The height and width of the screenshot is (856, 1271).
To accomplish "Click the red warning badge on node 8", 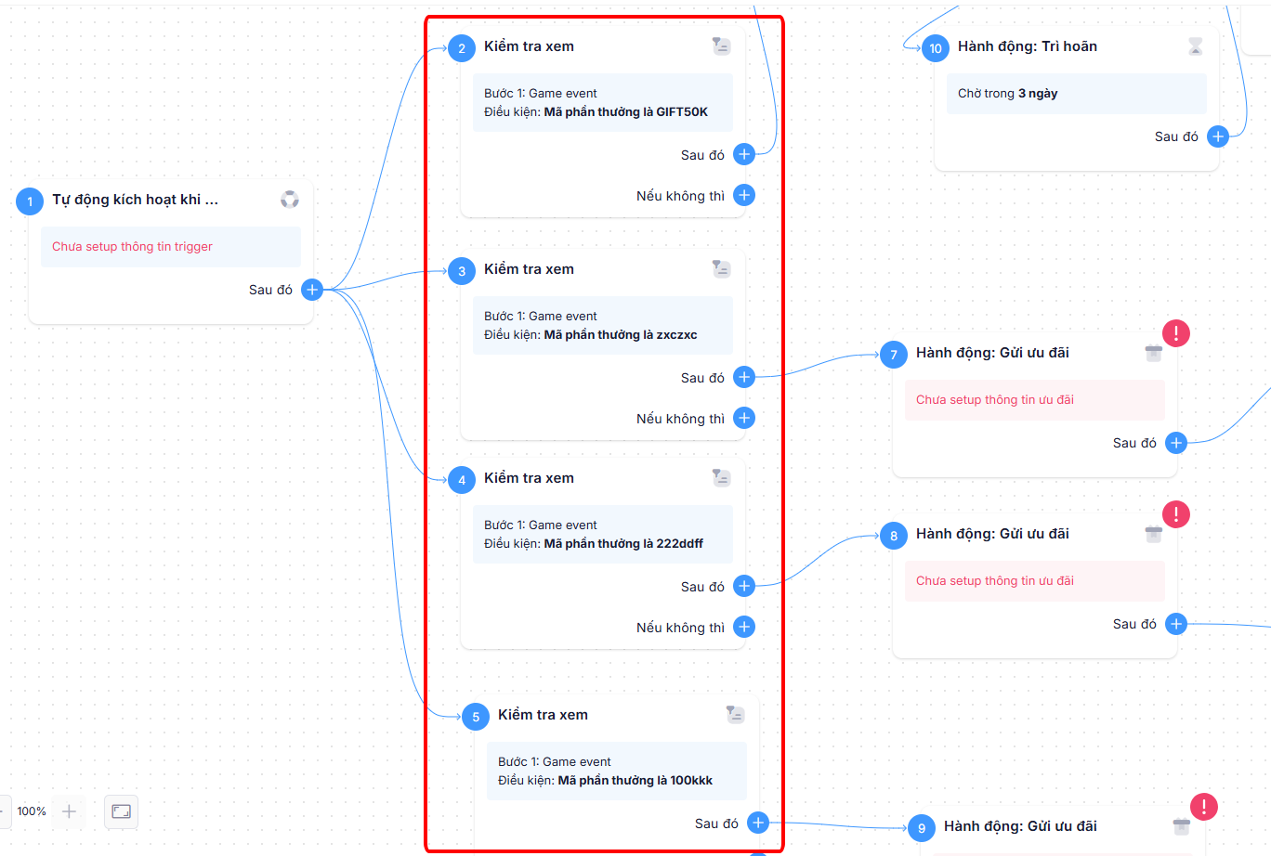I will [1176, 514].
